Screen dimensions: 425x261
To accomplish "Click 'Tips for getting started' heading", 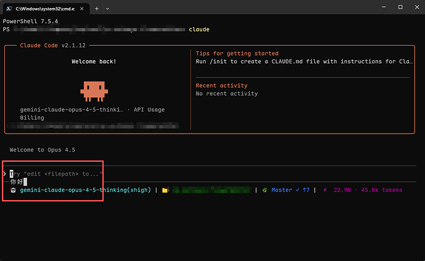I will (x=237, y=54).
